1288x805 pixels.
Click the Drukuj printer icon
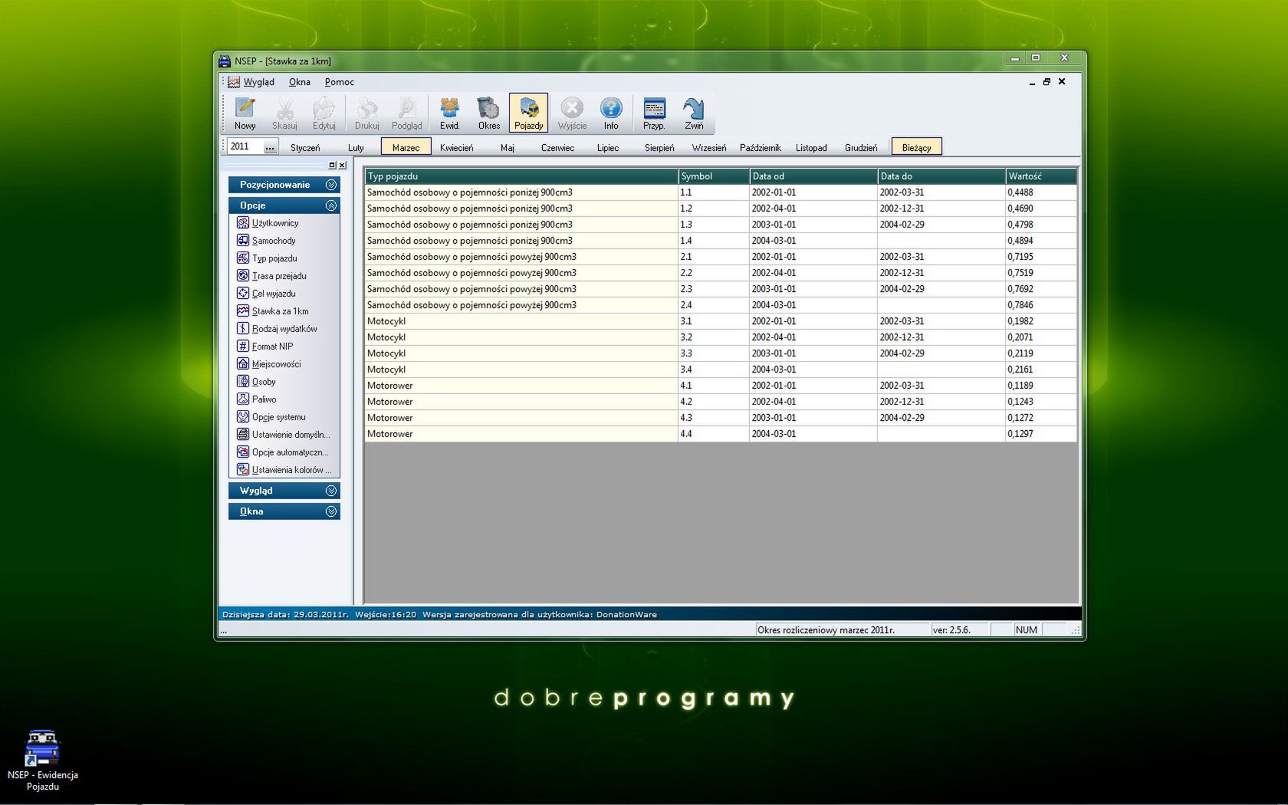coord(366,113)
